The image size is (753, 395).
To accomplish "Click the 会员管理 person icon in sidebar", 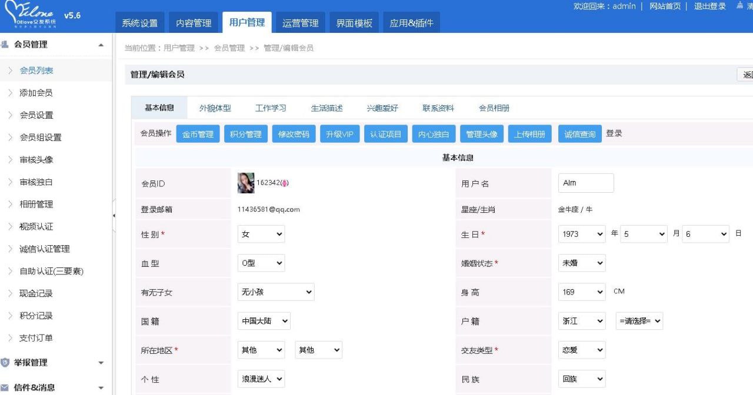I will [5, 44].
